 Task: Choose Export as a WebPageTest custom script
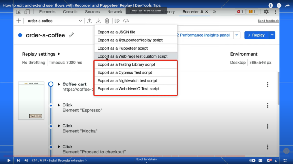pyautogui.click(x=136, y=56)
